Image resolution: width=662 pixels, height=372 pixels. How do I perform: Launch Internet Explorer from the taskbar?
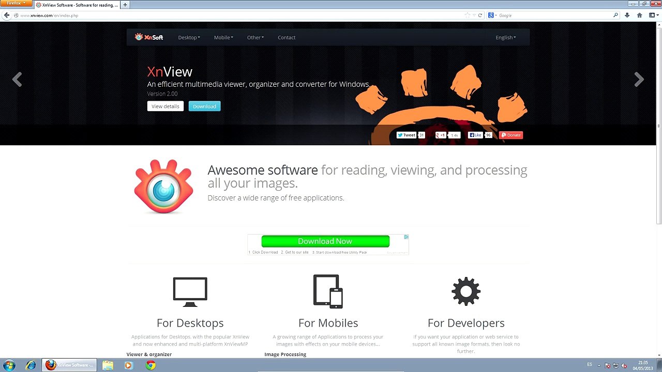(31, 365)
